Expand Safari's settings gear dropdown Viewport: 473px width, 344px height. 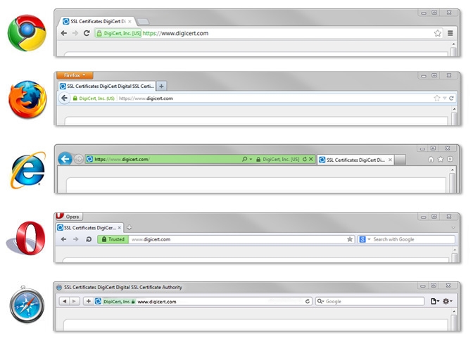[448, 301]
